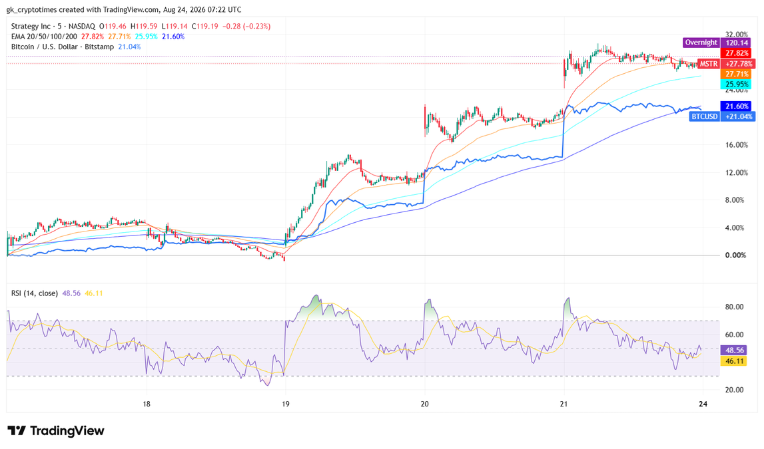Click the RSI yellow value 46.11 in legend
This screenshot has height=449, width=764.
(x=93, y=293)
